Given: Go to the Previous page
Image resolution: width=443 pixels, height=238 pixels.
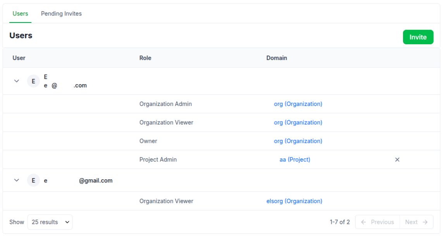Looking at the screenshot, I should click(x=377, y=222).
